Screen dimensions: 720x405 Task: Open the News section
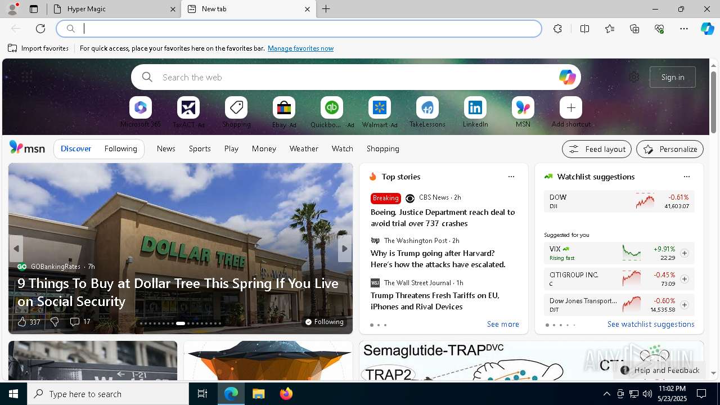(x=166, y=148)
